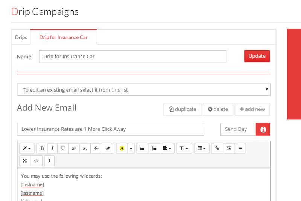Click into the email subject field

pyautogui.click(x=111, y=129)
